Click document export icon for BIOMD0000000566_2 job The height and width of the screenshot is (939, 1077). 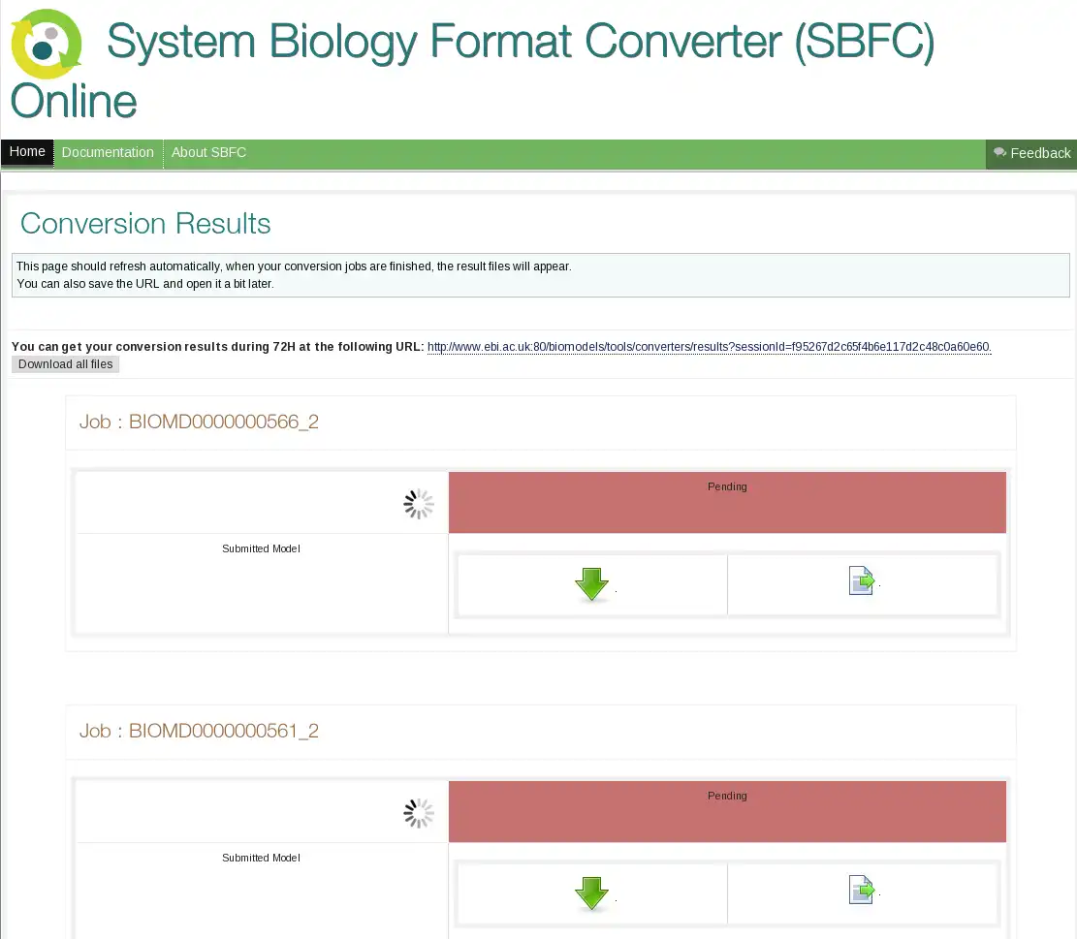pyautogui.click(x=861, y=580)
